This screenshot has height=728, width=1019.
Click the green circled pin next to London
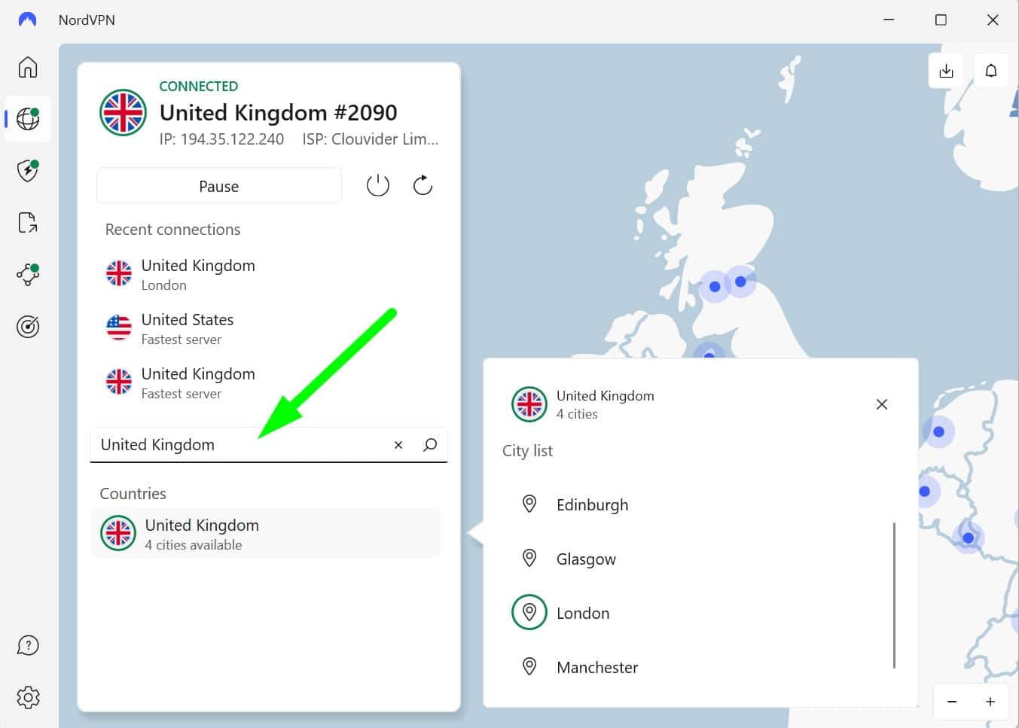tap(529, 612)
